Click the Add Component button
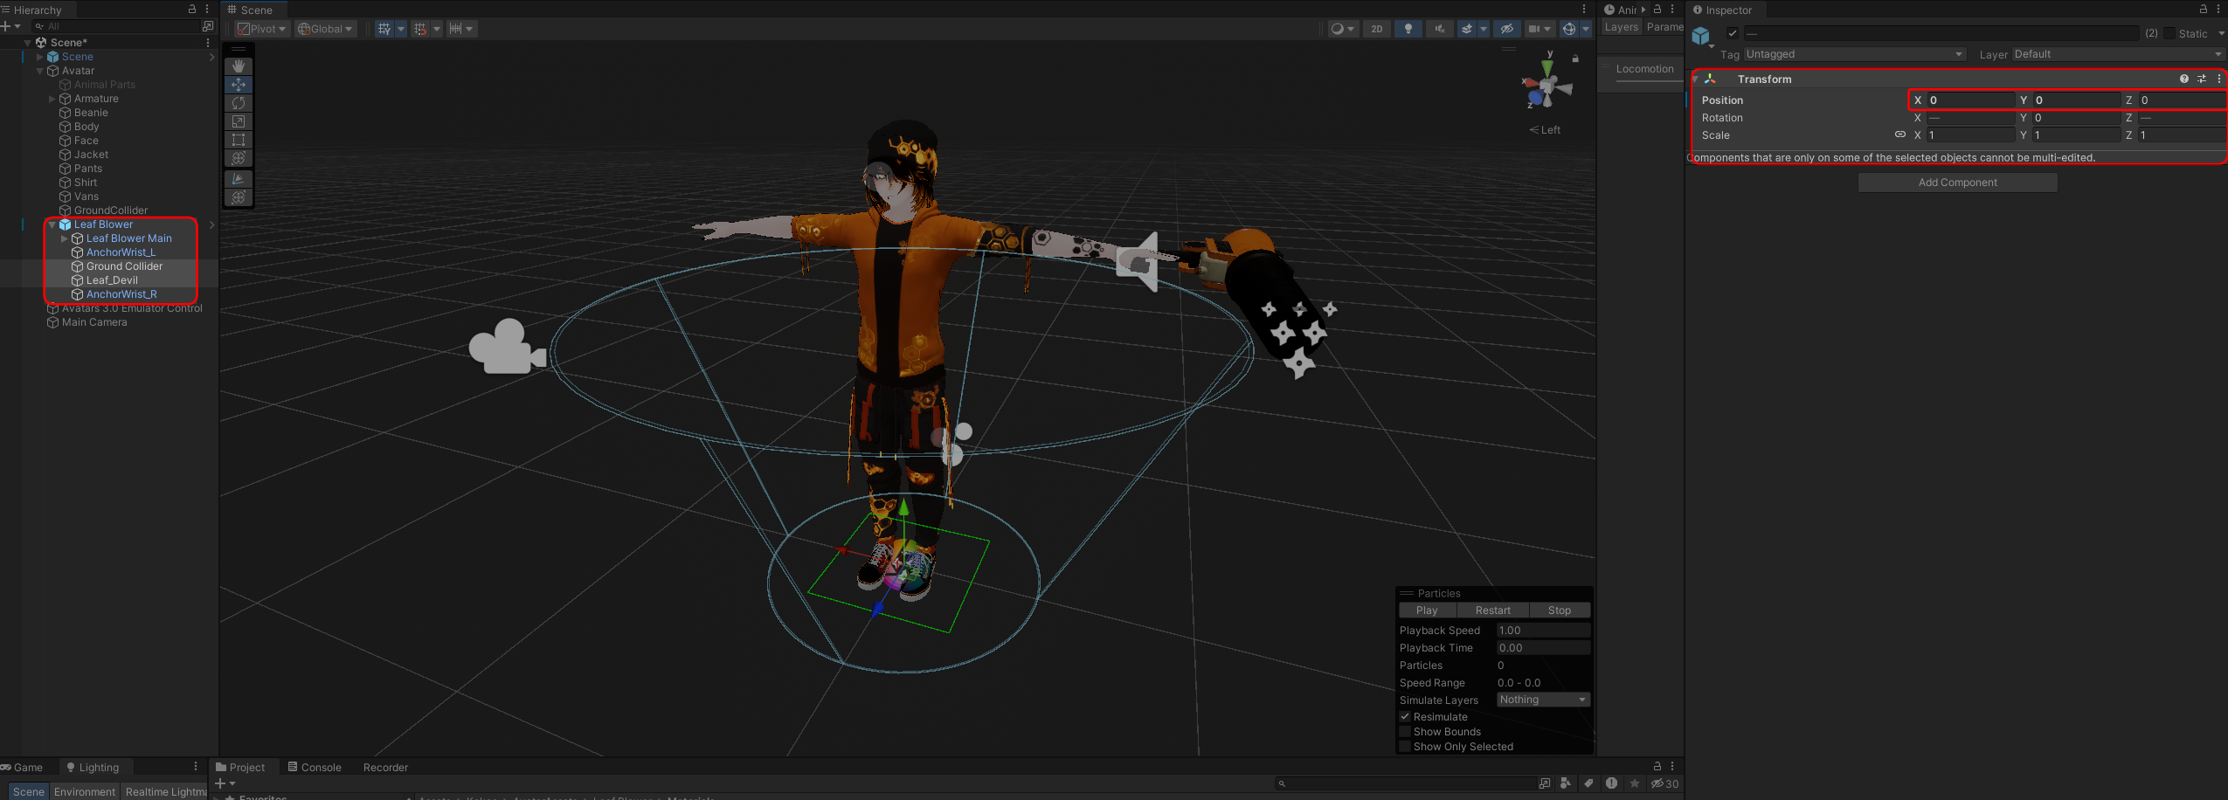Viewport: 2228px width, 800px height. coord(1957,183)
